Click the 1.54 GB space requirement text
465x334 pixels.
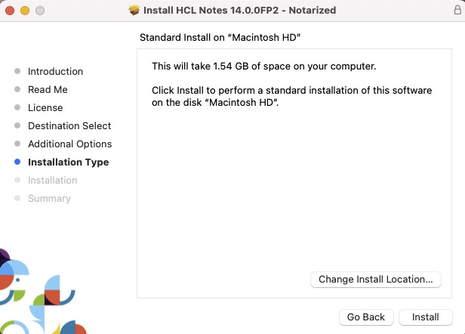(x=263, y=66)
